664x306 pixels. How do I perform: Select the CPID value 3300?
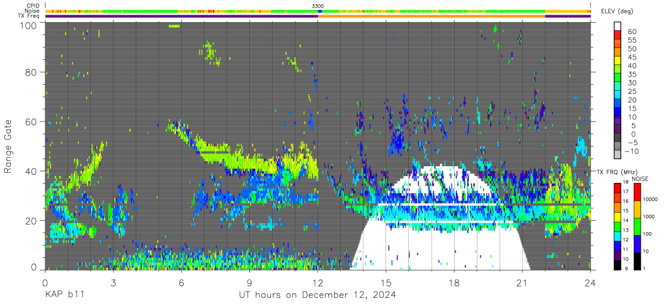318,5
